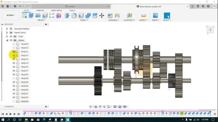Select the Create Sketch tool
Viewport: 218px width, 122px height.
tap(24, 16)
